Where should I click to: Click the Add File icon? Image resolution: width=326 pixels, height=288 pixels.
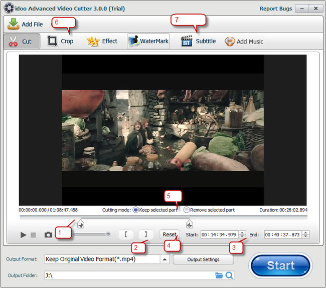coord(14,24)
